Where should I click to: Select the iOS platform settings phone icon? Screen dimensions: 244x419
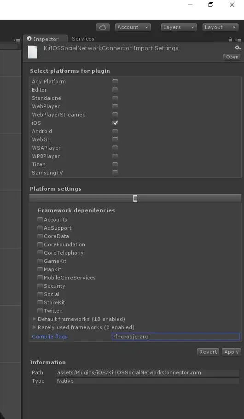tap(135, 198)
